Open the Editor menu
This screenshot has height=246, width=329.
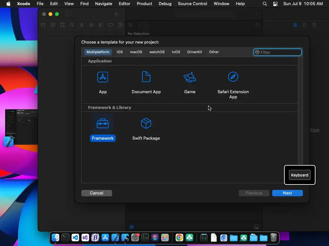click(x=124, y=4)
